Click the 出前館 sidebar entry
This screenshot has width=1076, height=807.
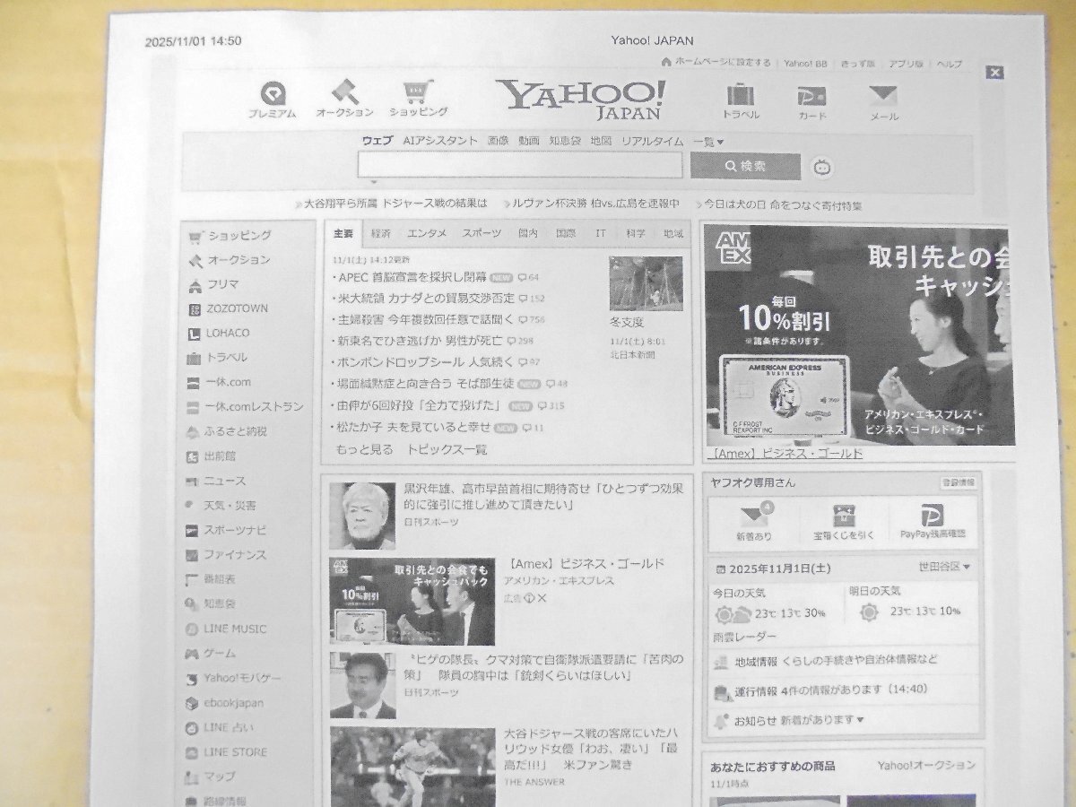tap(213, 456)
